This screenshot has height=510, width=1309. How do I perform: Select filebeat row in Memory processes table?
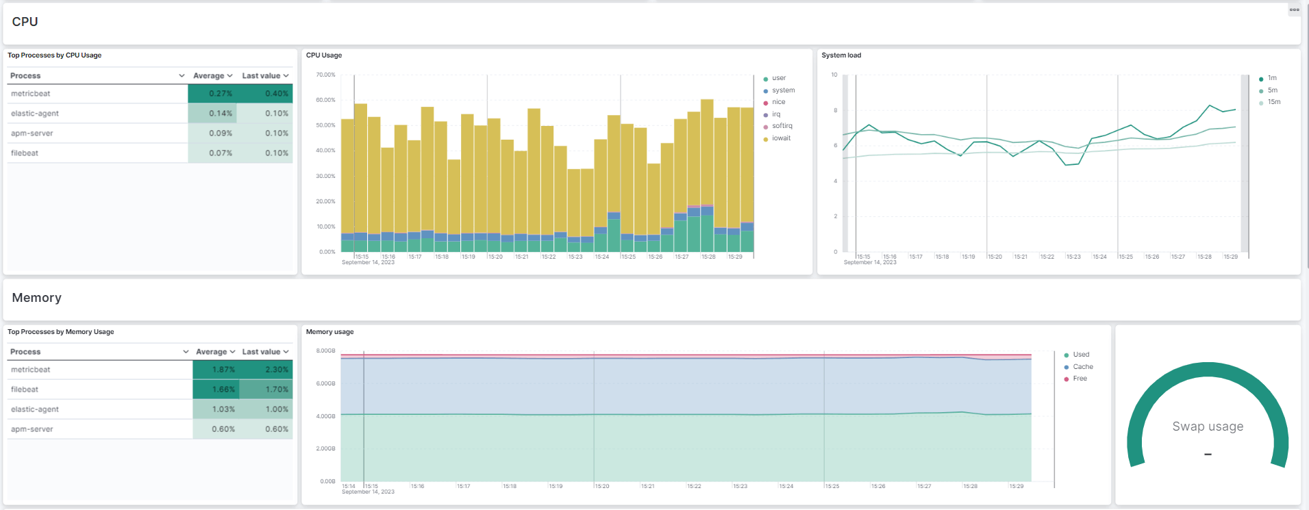pos(150,390)
